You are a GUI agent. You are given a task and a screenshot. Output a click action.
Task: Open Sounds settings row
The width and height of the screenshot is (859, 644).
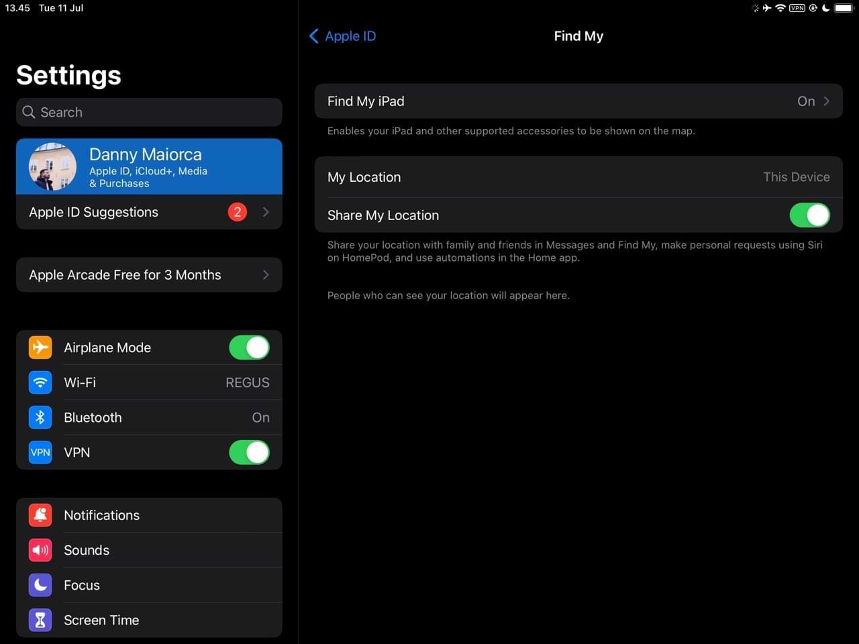(149, 550)
